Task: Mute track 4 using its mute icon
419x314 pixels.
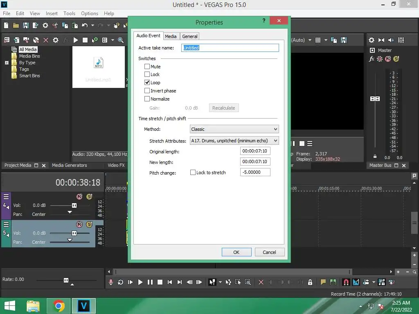Action: (79, 197)
